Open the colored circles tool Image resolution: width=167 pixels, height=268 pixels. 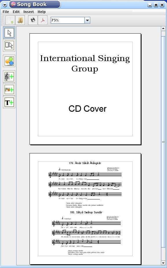(9, 61)
